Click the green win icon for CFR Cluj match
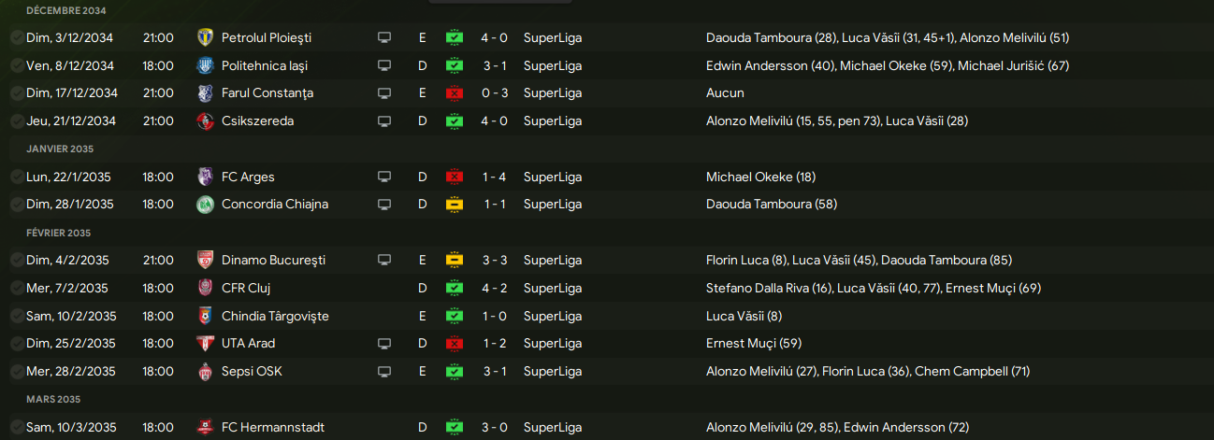 (455, 288)
